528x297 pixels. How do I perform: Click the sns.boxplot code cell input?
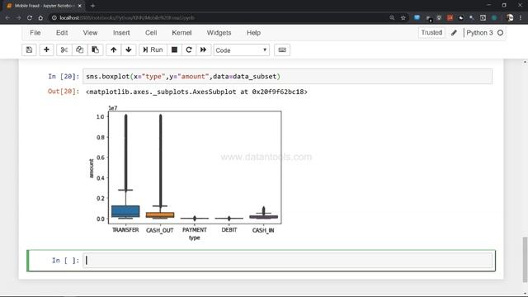(288, 77)
